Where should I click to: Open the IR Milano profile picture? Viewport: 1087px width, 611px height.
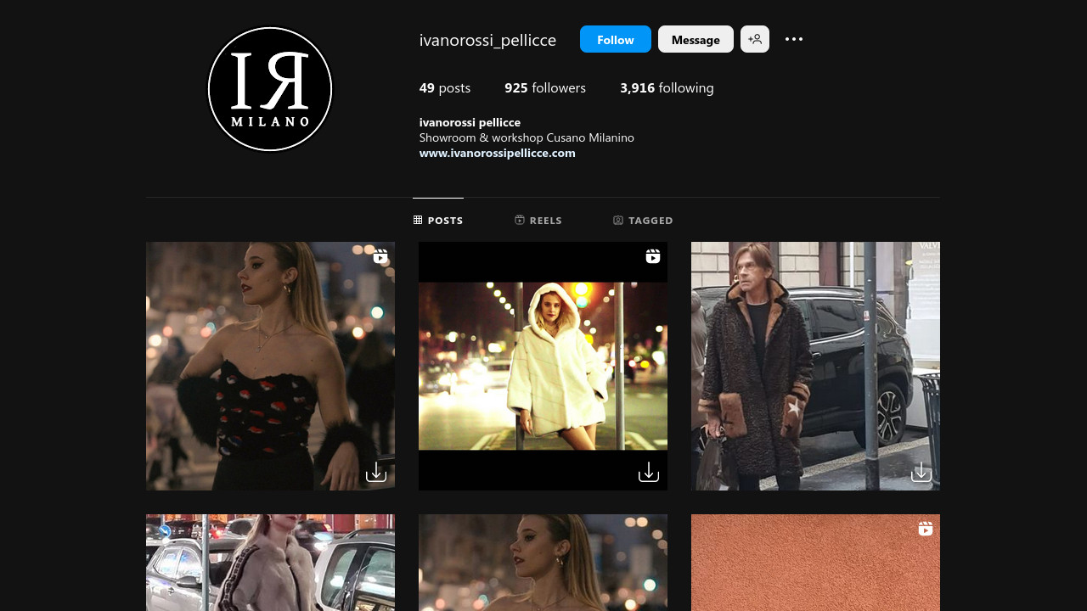(x=270, y=89)
